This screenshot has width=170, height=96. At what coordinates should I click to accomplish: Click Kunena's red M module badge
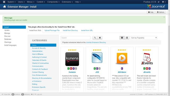point(71,69)
